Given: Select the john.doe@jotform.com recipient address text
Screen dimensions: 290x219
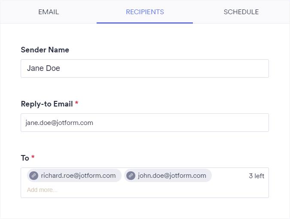Looking at the screenshot, I should 172,176.
